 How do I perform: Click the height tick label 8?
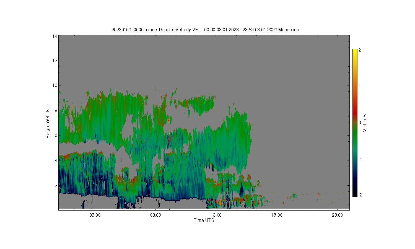[x=56, y=110]
